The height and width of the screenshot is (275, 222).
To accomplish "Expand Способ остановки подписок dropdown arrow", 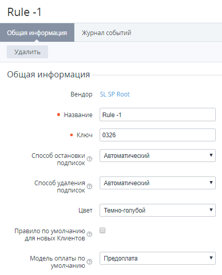I will click(x=211, y=155).
